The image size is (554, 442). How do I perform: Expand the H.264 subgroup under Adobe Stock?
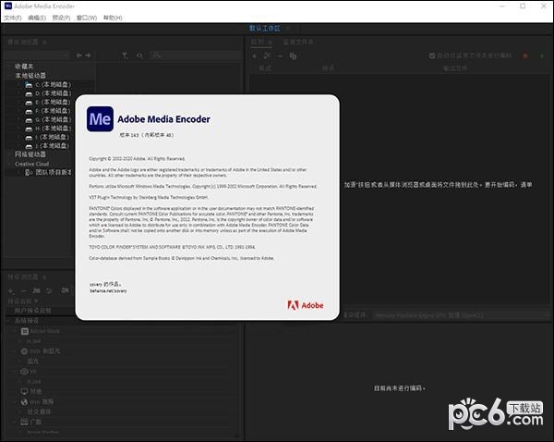click(20, 341)
